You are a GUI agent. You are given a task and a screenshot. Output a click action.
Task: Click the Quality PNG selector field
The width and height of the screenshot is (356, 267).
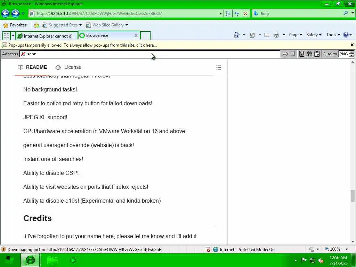(343, 54)
